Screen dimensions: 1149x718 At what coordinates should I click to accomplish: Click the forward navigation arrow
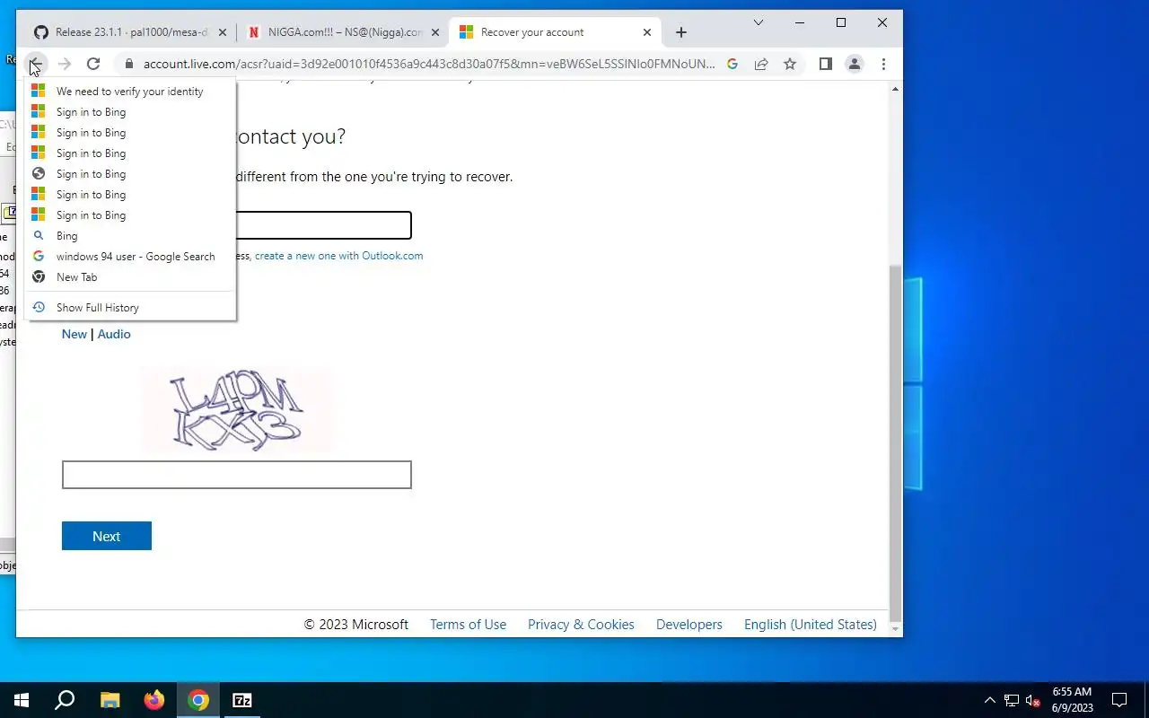[x=64, y=64]
